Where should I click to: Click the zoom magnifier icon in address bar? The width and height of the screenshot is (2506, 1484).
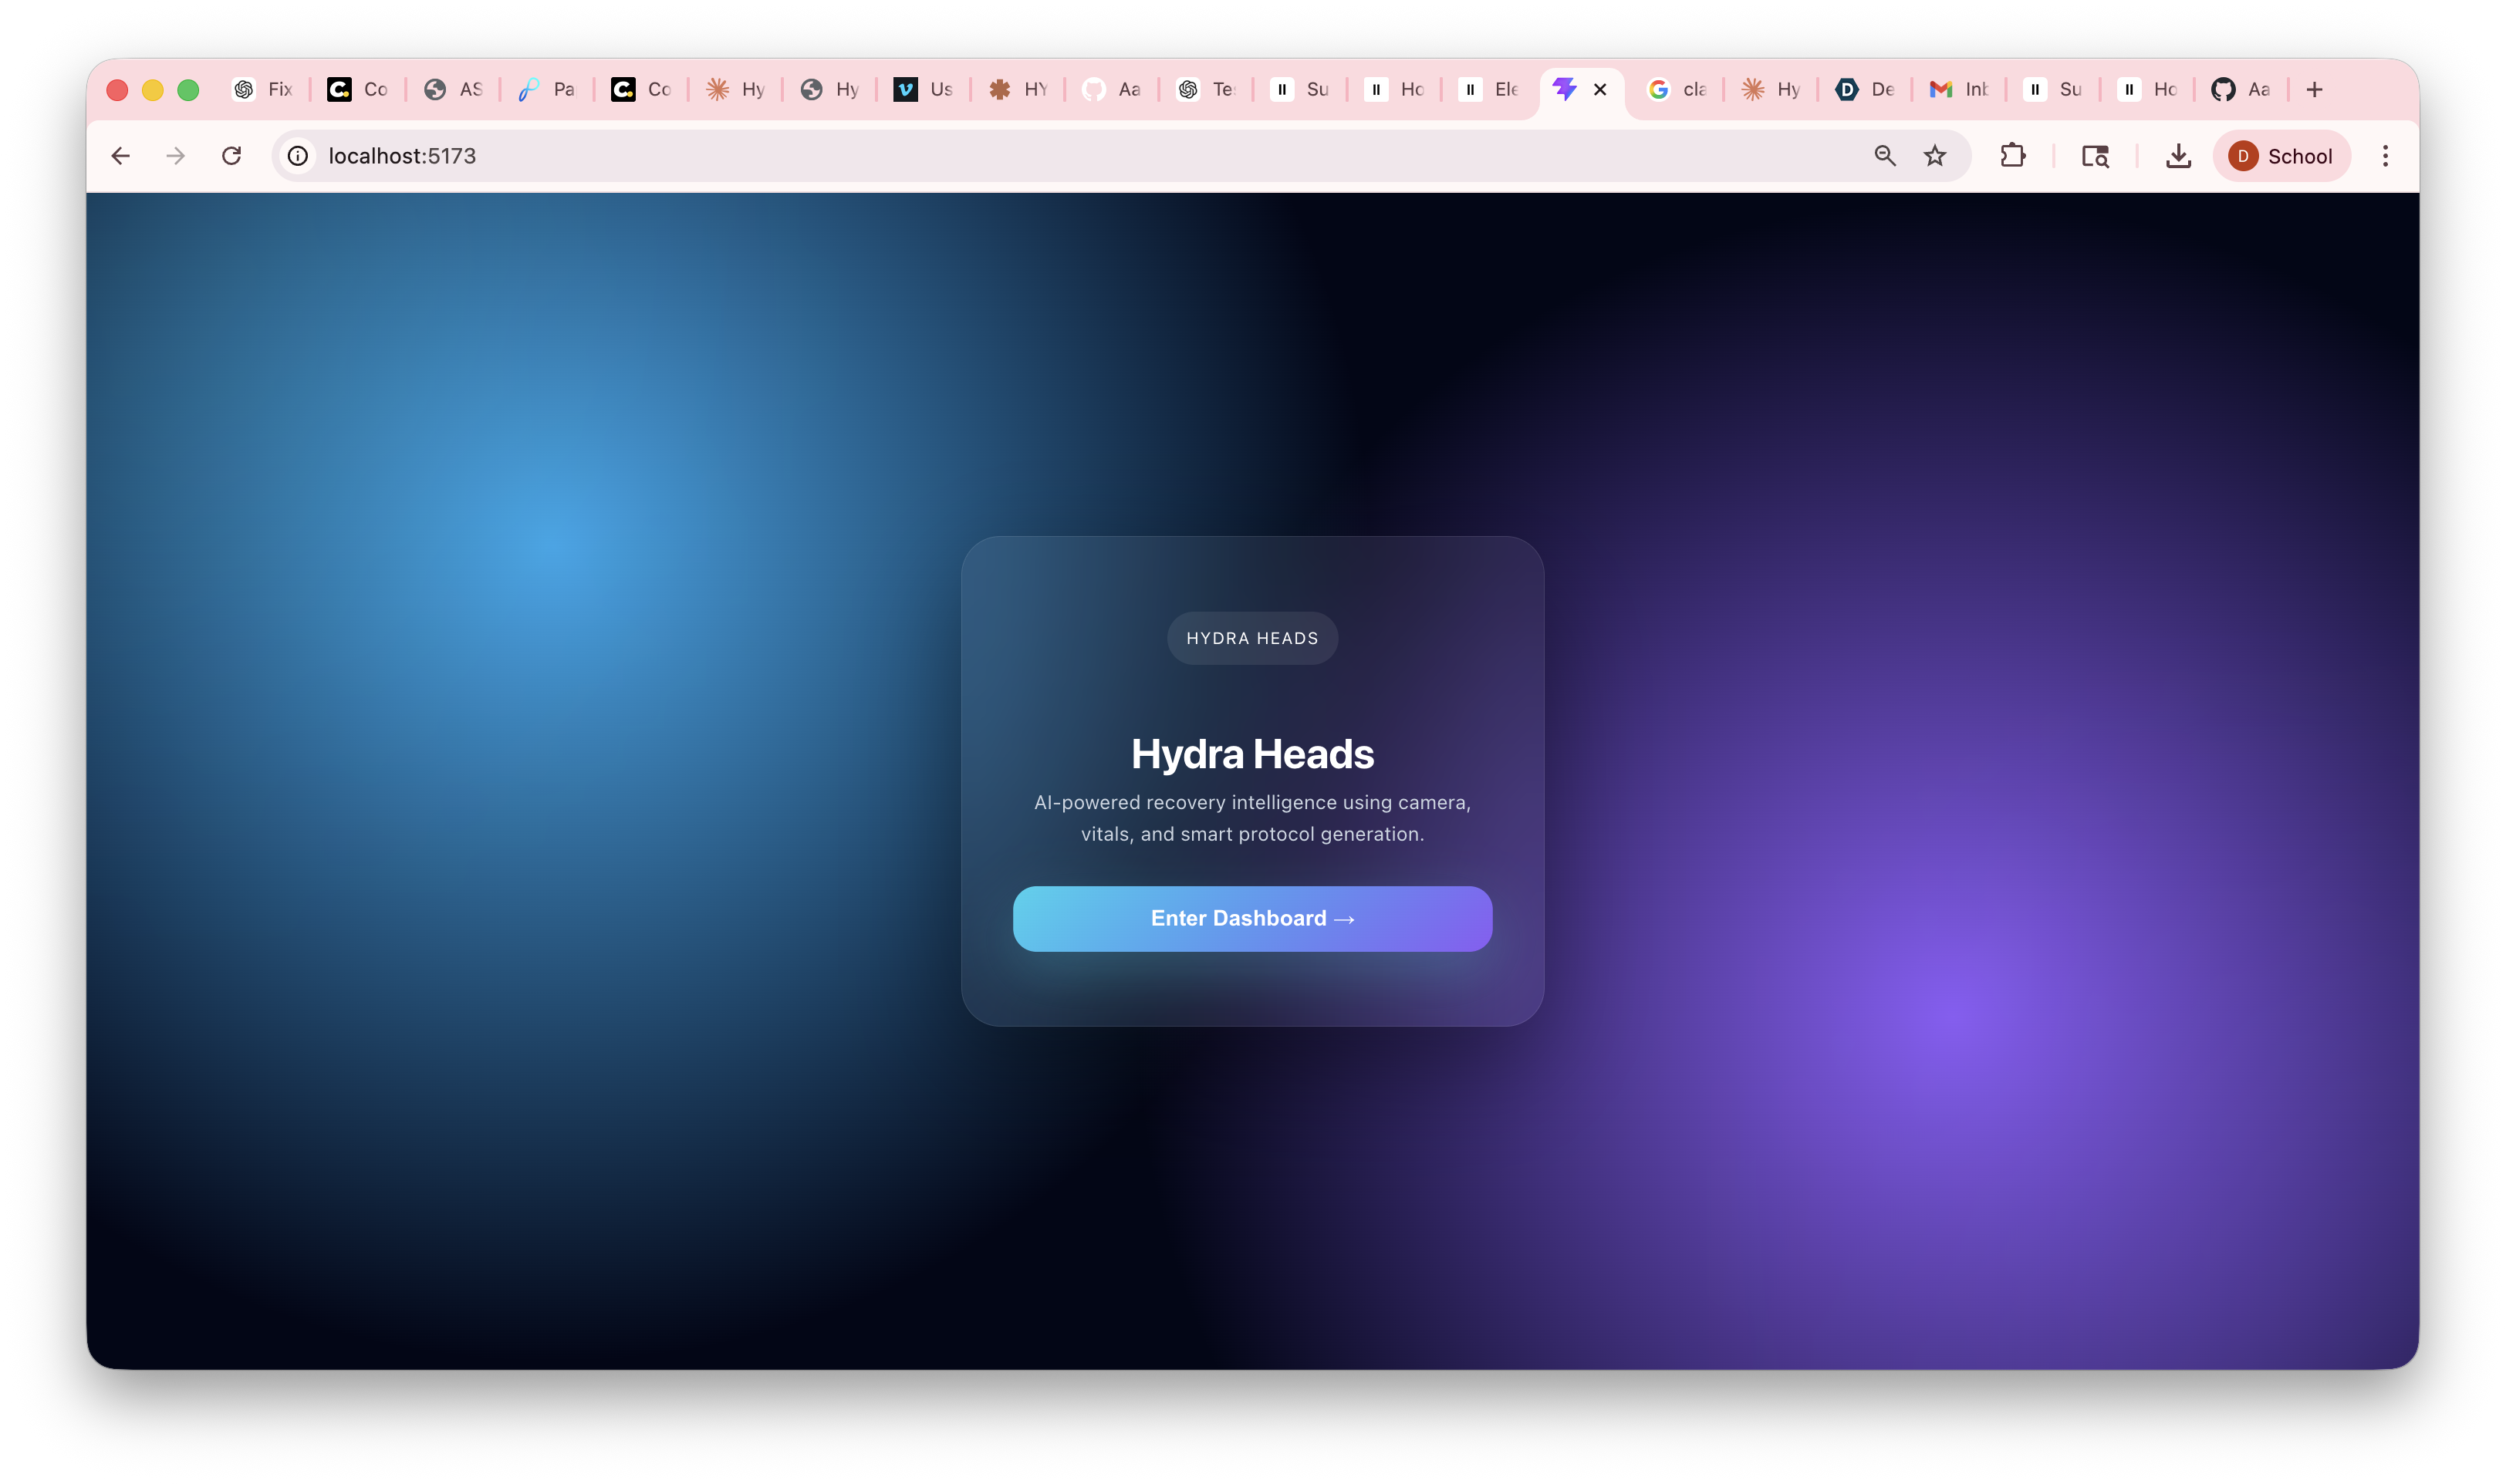[1885, 156]
